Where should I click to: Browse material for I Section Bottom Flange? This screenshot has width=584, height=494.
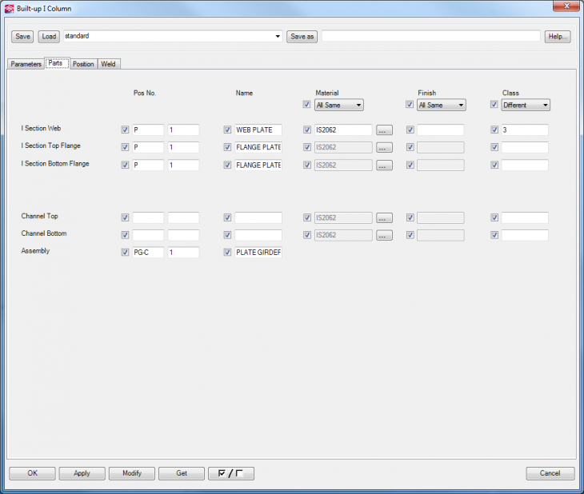(384, 165)
